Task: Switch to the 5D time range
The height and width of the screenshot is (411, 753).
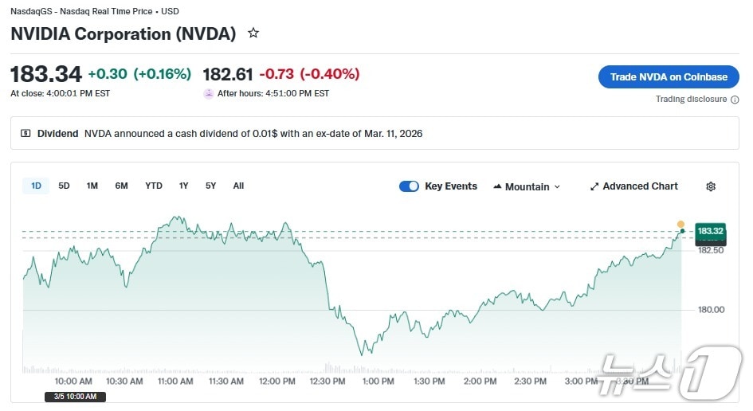Action: [64, 186]
